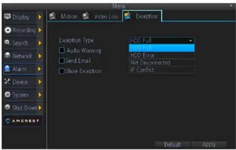Screen dimensions: 236x150
Task: Click the Apply button
Action: [209, 145]
